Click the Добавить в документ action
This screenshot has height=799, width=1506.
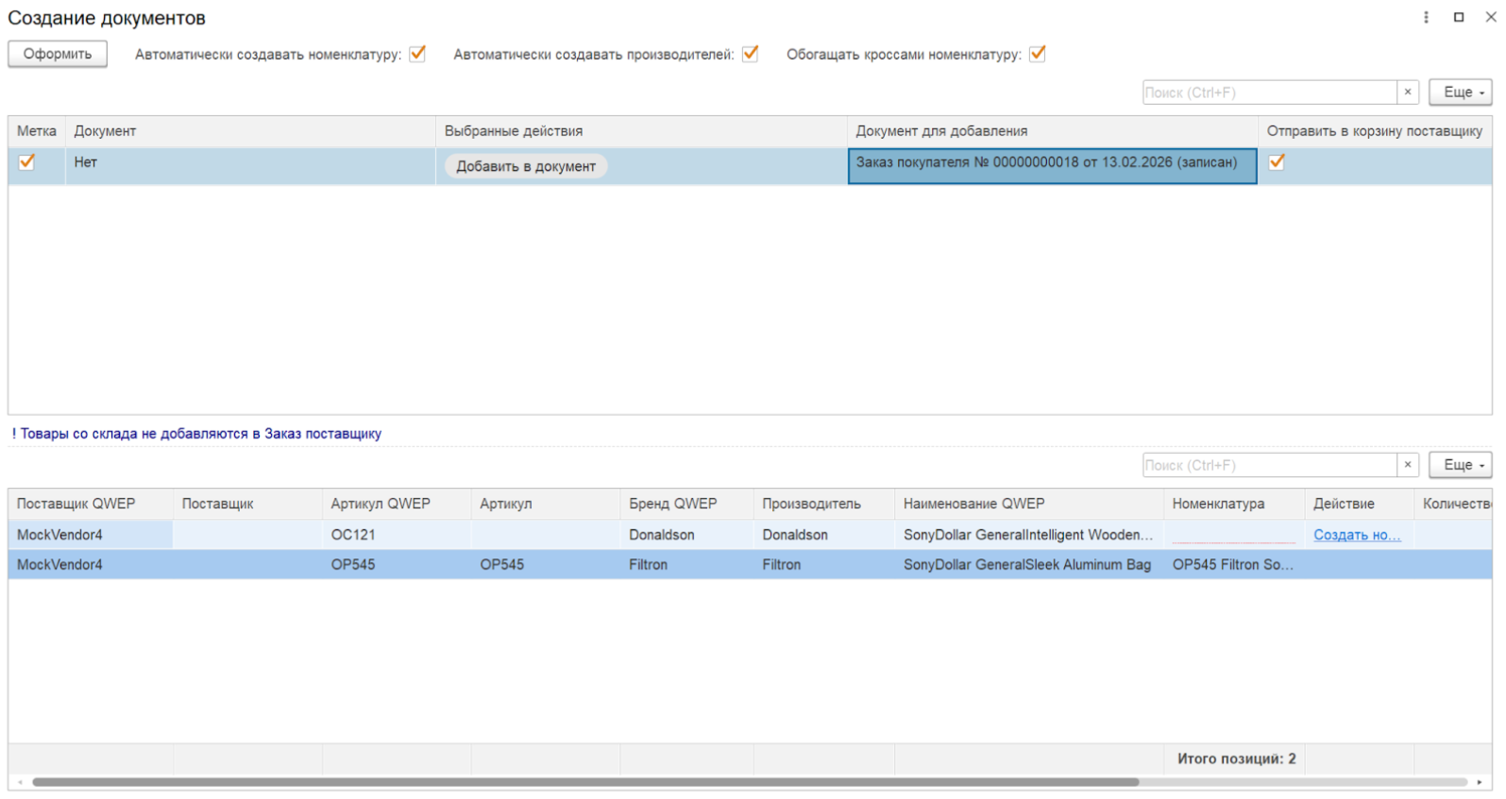tap(526, 166)
